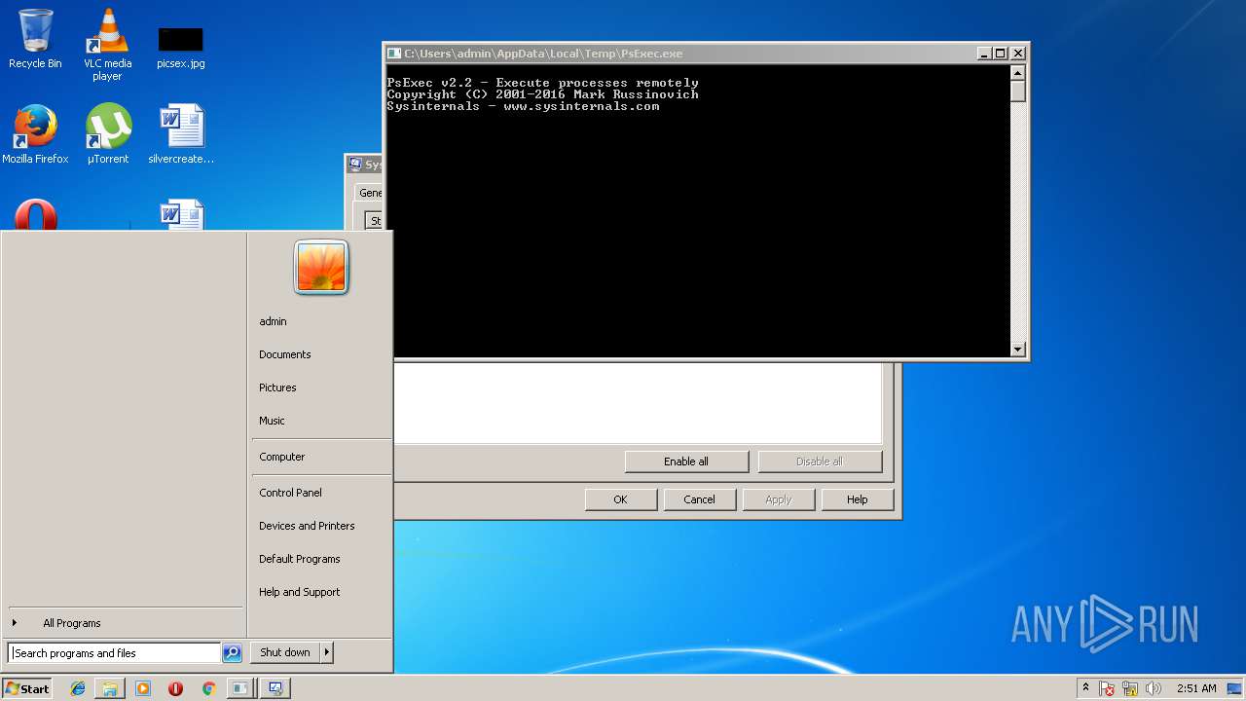Click the console vertical scrollbar thumb

click(1018, 92)
